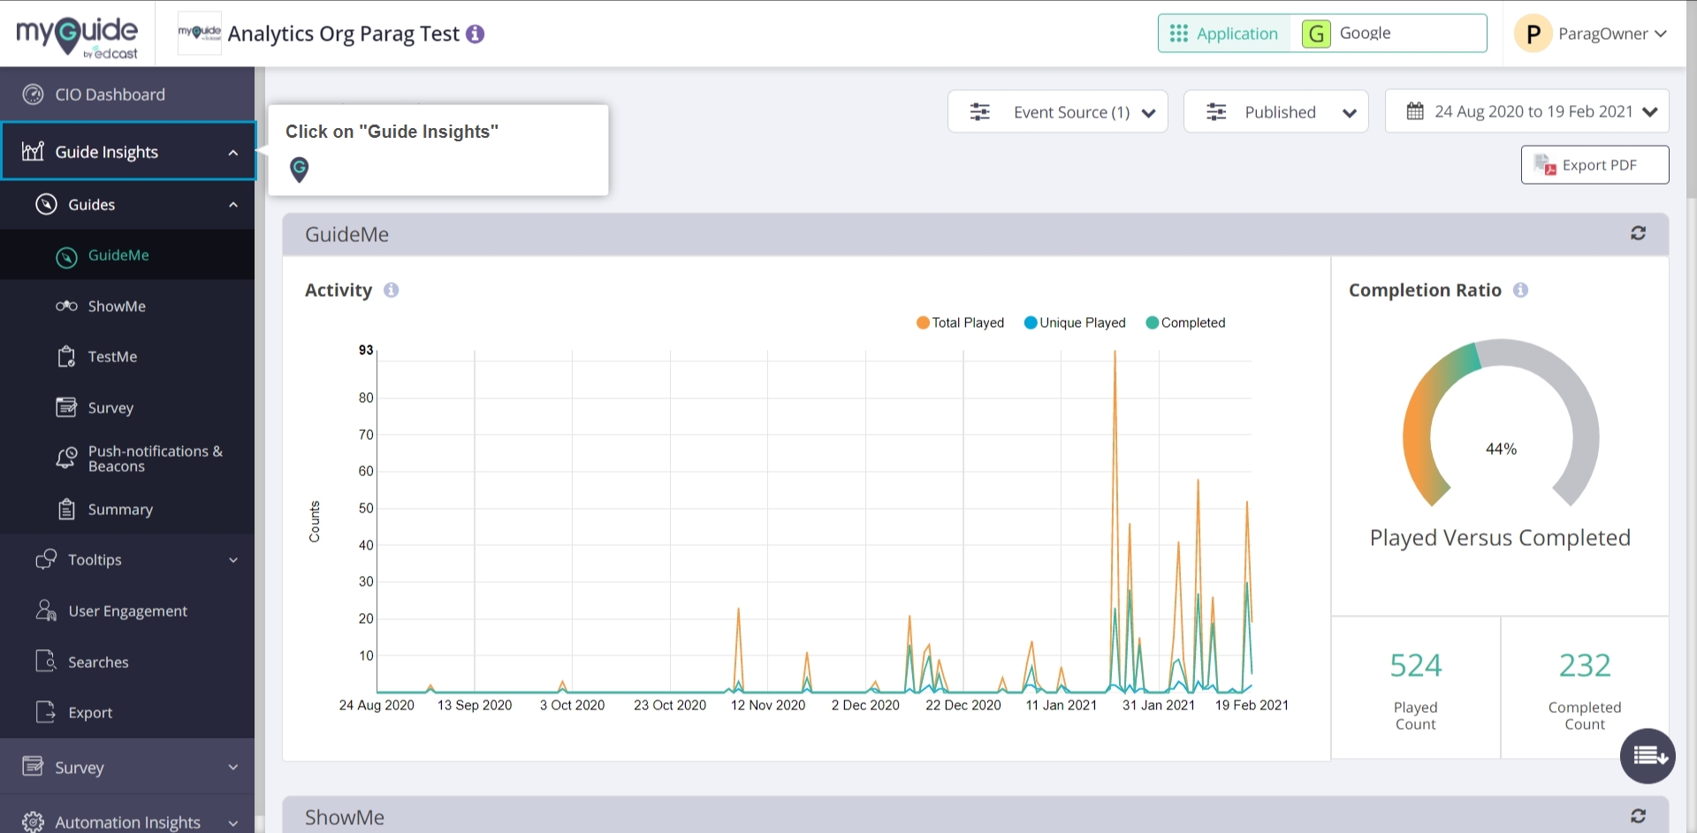Screen dimensions: 1697x833
Task: Click the 44% completion ratio label
Action: pos(1501,449)
